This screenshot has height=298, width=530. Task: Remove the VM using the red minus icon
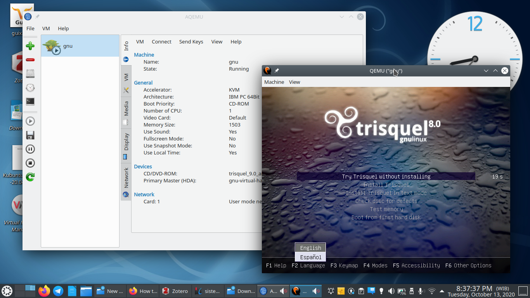pos(30,60)
